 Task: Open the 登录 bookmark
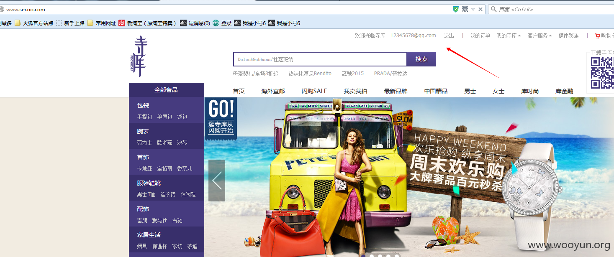tap(222, 23)
